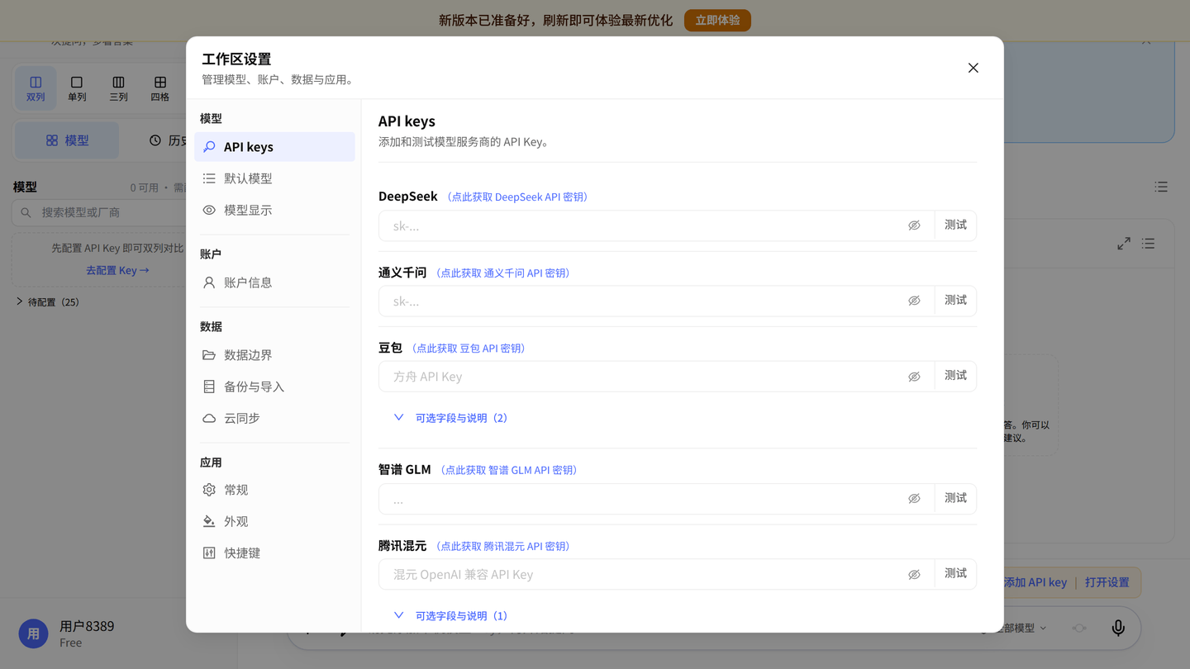
Task: Toggle 腾讯混元 key visibility eye icon
Action: [914, 575]
